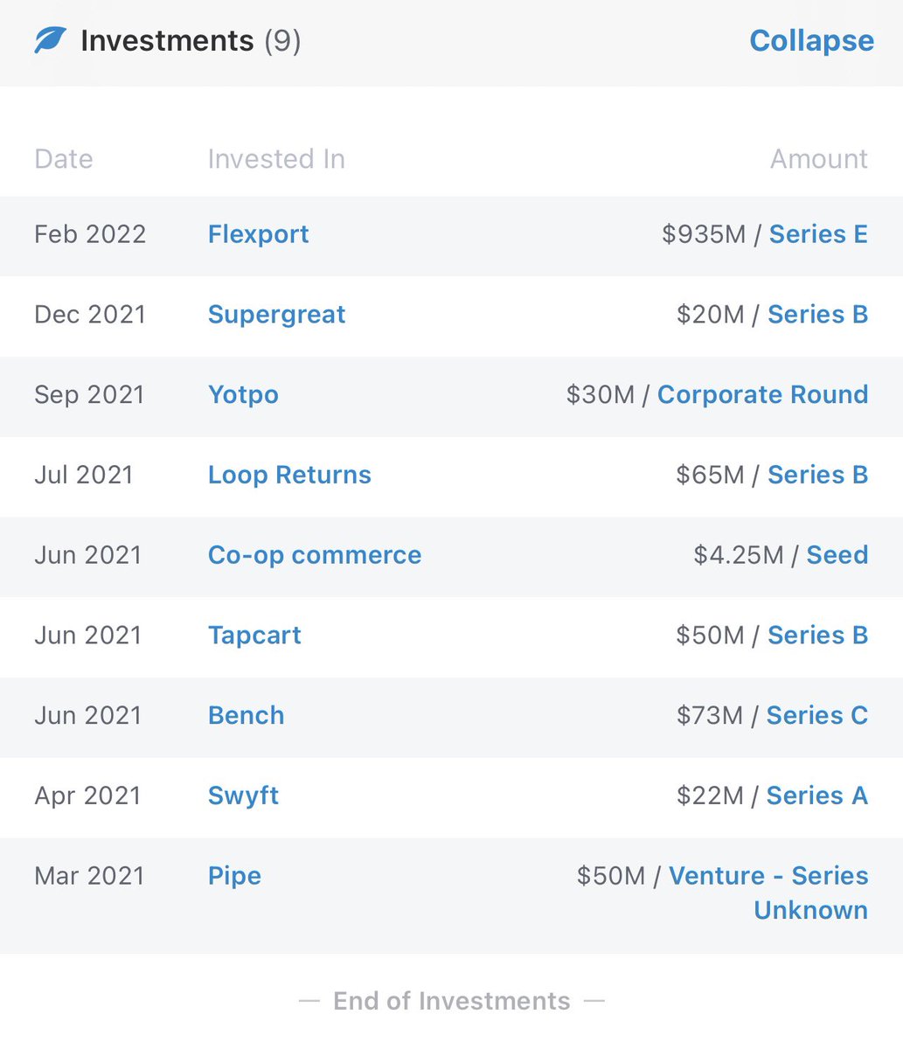The width and height of the screenshot is (903, 1049).
Task: Open the Swyft company link
Action: pos(243,795)
